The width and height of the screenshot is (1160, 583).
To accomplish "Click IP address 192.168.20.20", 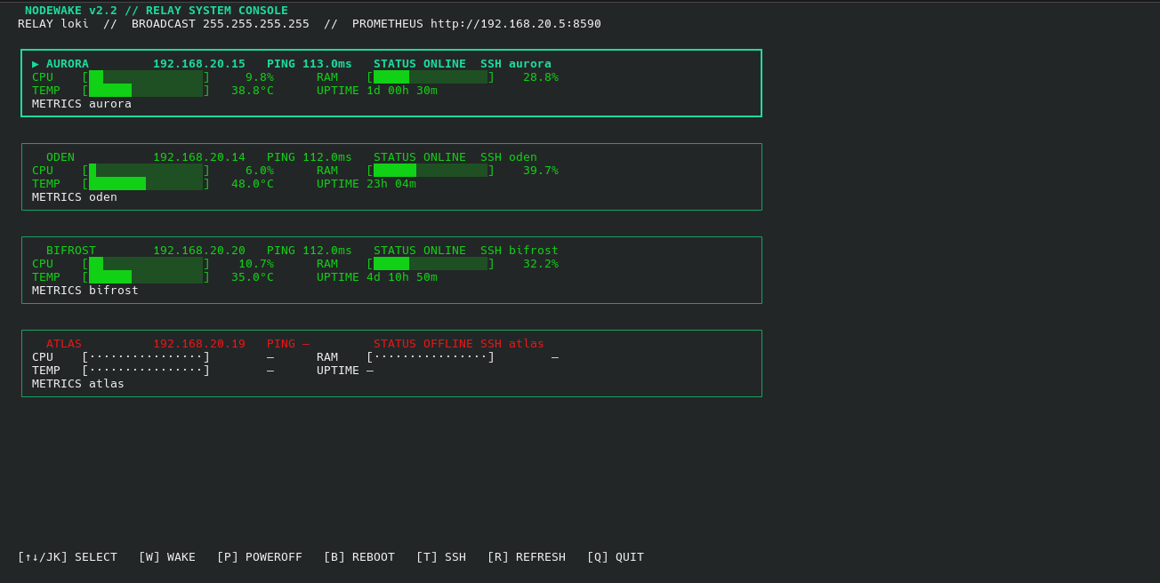I will pyautogui.click(x=199, y=251).
